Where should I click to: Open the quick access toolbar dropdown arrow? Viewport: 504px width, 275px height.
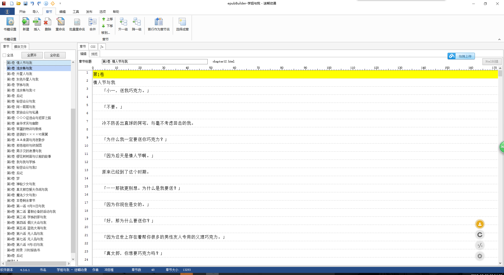[60, 3]
